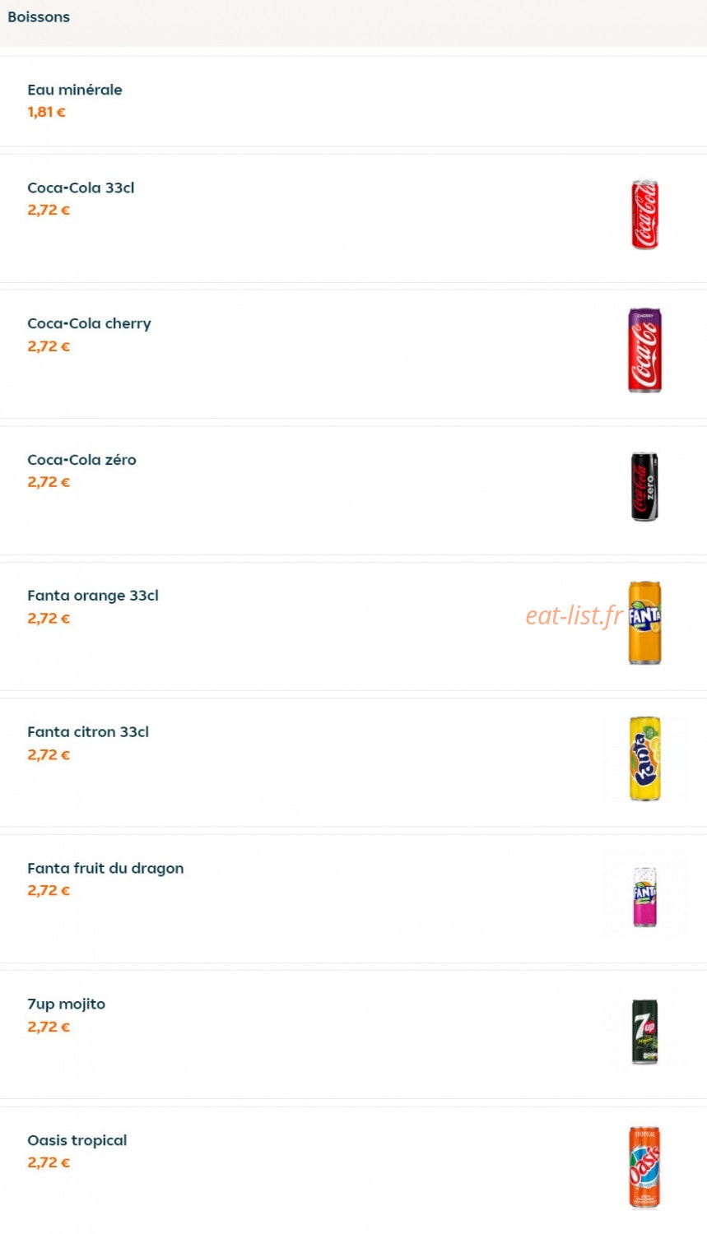
Task: Select the pink Fanta fruit du dragon can
Action: point(644,897)
